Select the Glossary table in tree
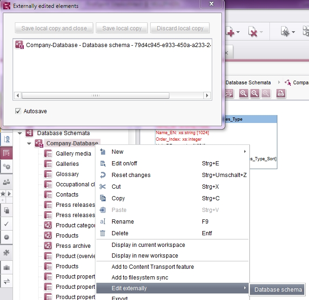This screenshot has width=309, height=300. 67,174
